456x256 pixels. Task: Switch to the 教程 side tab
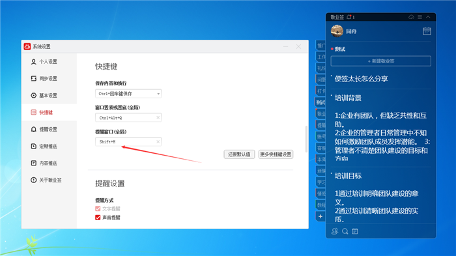click(x=321, y=205)
